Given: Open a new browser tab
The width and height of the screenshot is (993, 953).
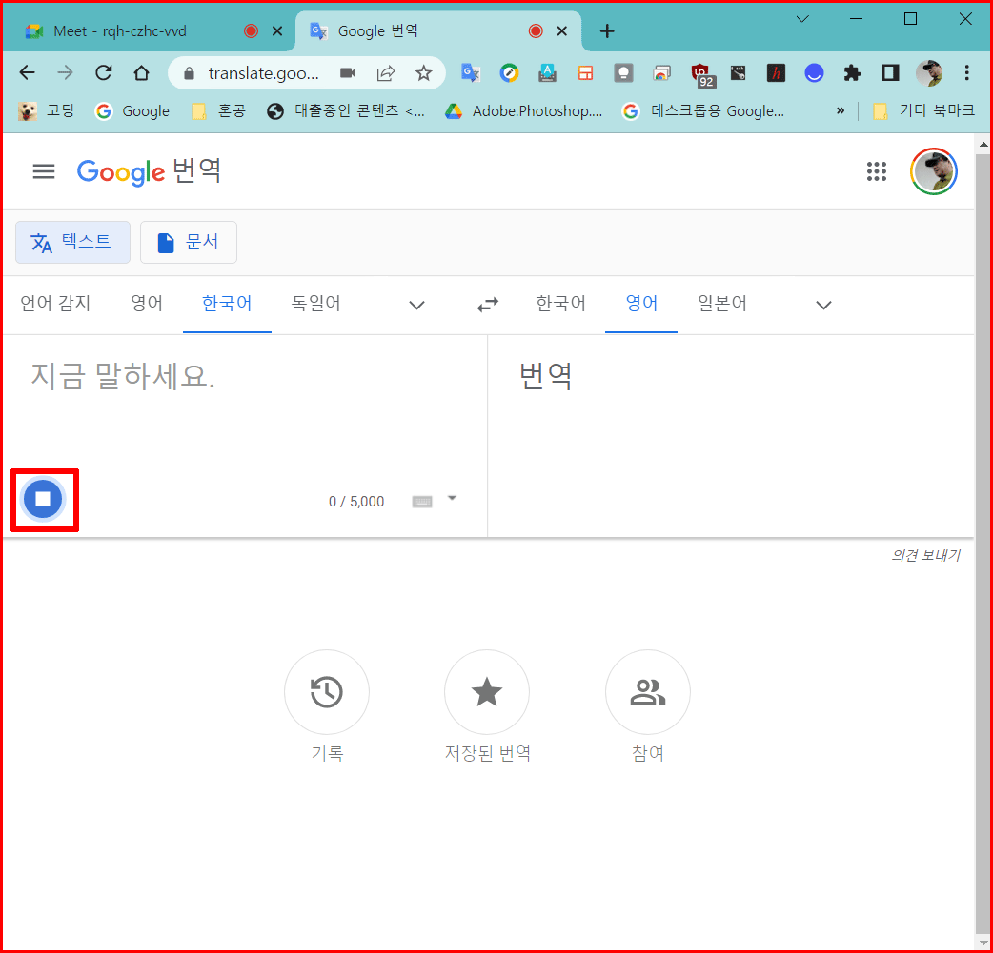Looking at the screenshot, I should (607, 31).
